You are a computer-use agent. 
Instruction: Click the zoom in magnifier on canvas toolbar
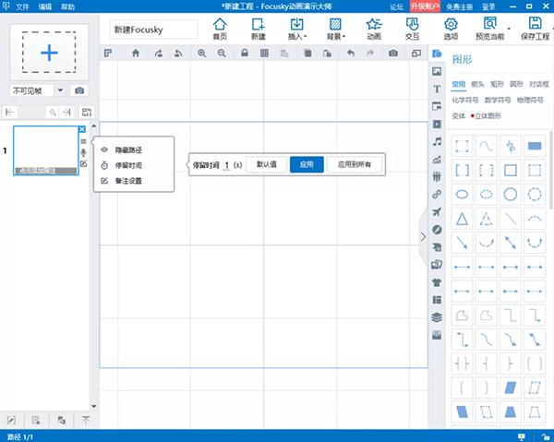200,54
